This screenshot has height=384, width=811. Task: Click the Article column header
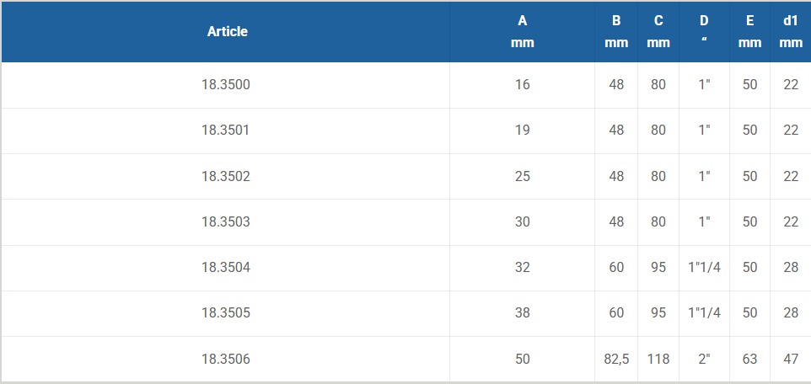pos(227,32)
